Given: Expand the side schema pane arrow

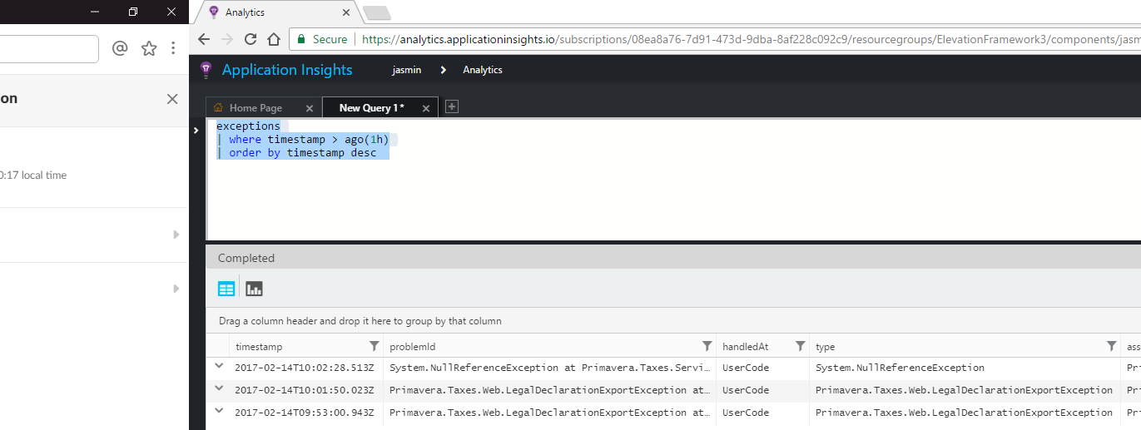Looking at the screenshot, I should (196, 130).
